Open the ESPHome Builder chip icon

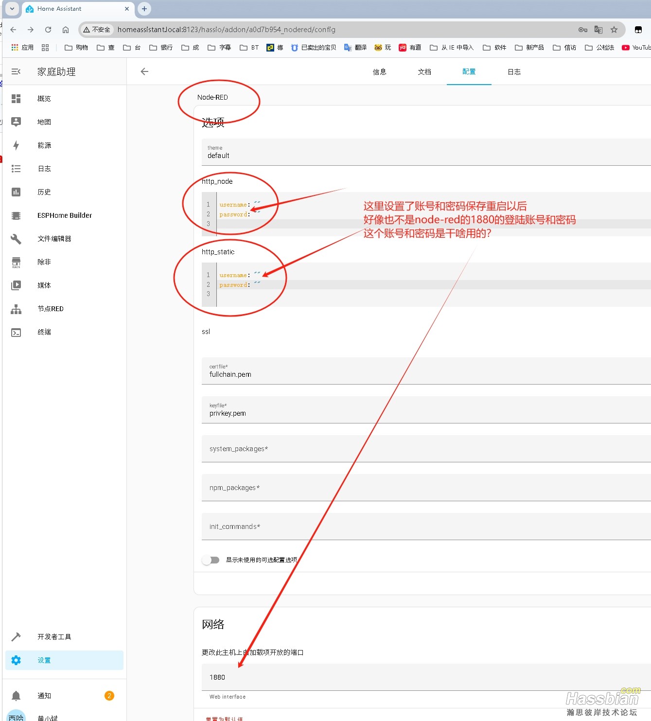pyautogui.click(x=16, y=215)
